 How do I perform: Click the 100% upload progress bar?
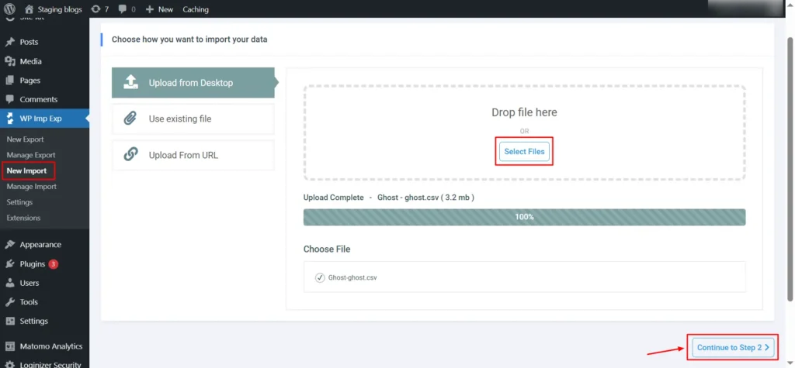[524, 217]
